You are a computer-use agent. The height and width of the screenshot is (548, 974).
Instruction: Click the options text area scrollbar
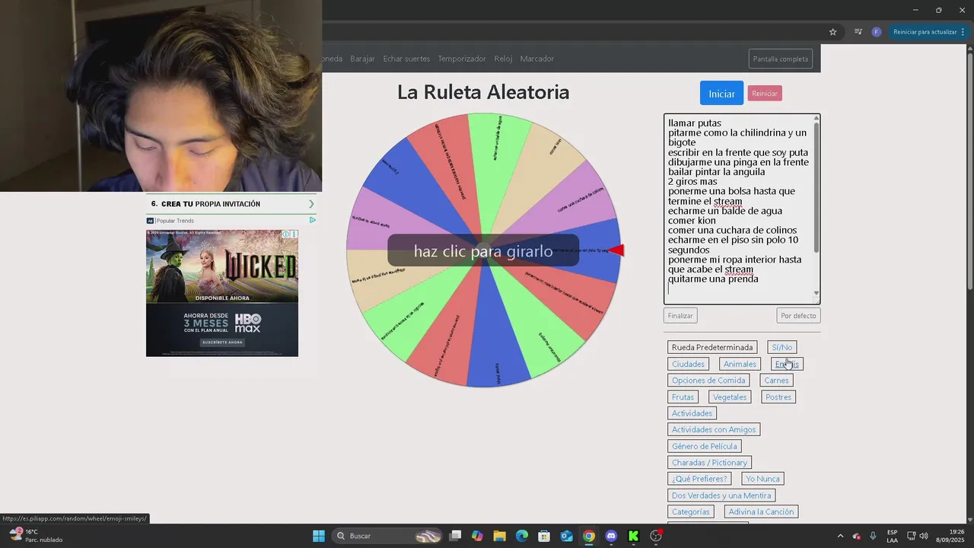[x=816, y=186]
